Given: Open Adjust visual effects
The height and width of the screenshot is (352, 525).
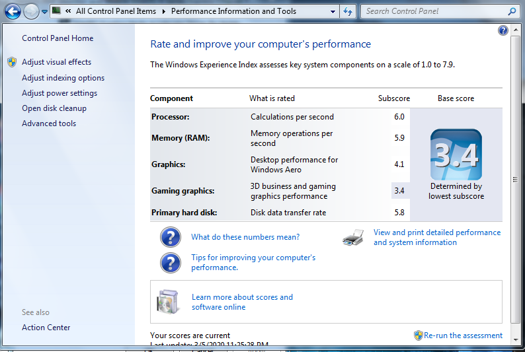Looking at the screenshot, I should click(57, 62).
